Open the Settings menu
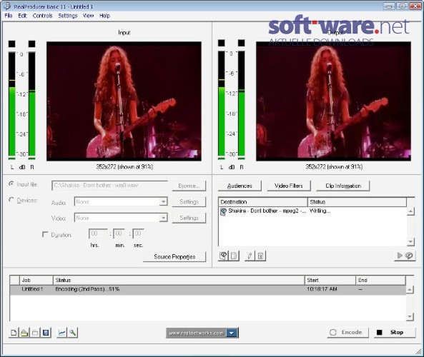Screen dimensions: 424x357 68,16
